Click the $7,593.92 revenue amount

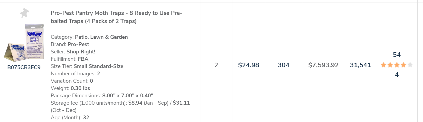323,65
